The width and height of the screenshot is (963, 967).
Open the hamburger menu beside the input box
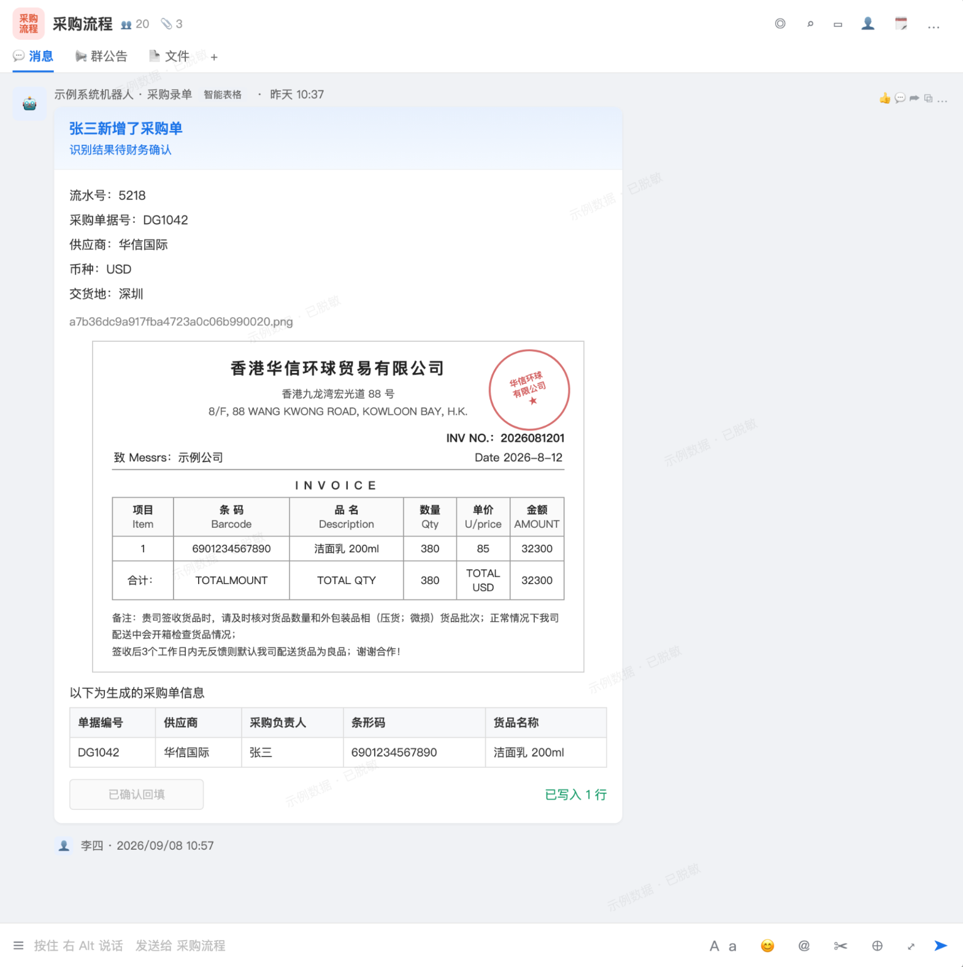[x=18, y=946]
